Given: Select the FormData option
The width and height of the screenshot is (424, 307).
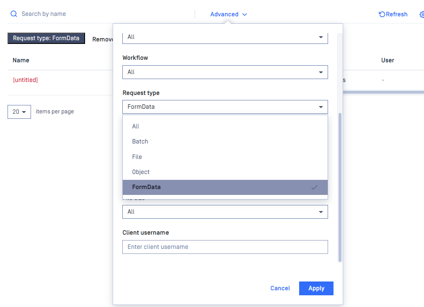Looking at the screenshot, I should [147, 187].
